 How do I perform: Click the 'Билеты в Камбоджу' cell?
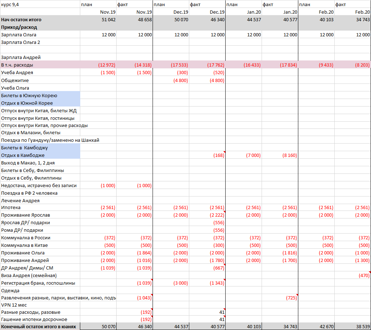click(x=40, y=148)
